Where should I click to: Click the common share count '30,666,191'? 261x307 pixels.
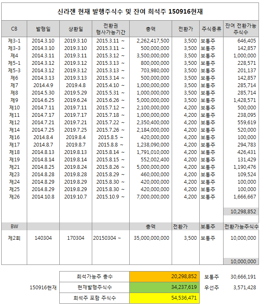(x=243, y=277)
